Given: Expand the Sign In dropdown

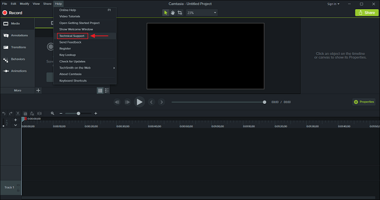Looking at the screenshot, I should (333, 4).
